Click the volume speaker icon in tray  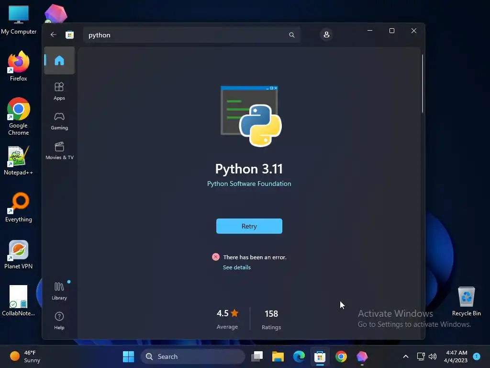[433, 356]
